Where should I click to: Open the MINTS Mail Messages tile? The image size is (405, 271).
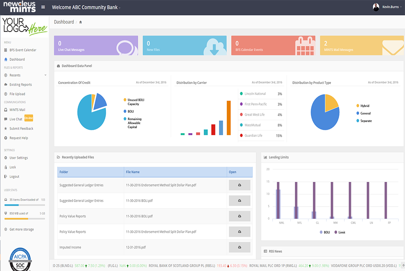coord(361,45)
